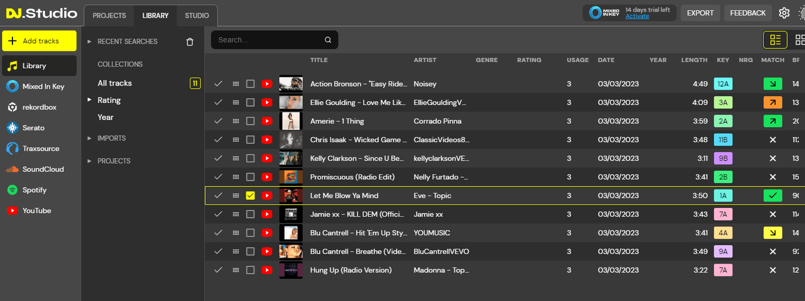Screen dimensions: 805x301
Task: Switch to the Library tab
Action: coord(155,16)
